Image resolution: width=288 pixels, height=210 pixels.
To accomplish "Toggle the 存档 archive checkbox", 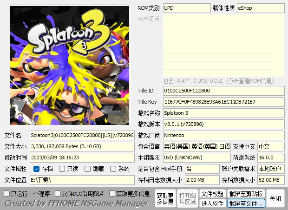I will coord(37,169).
